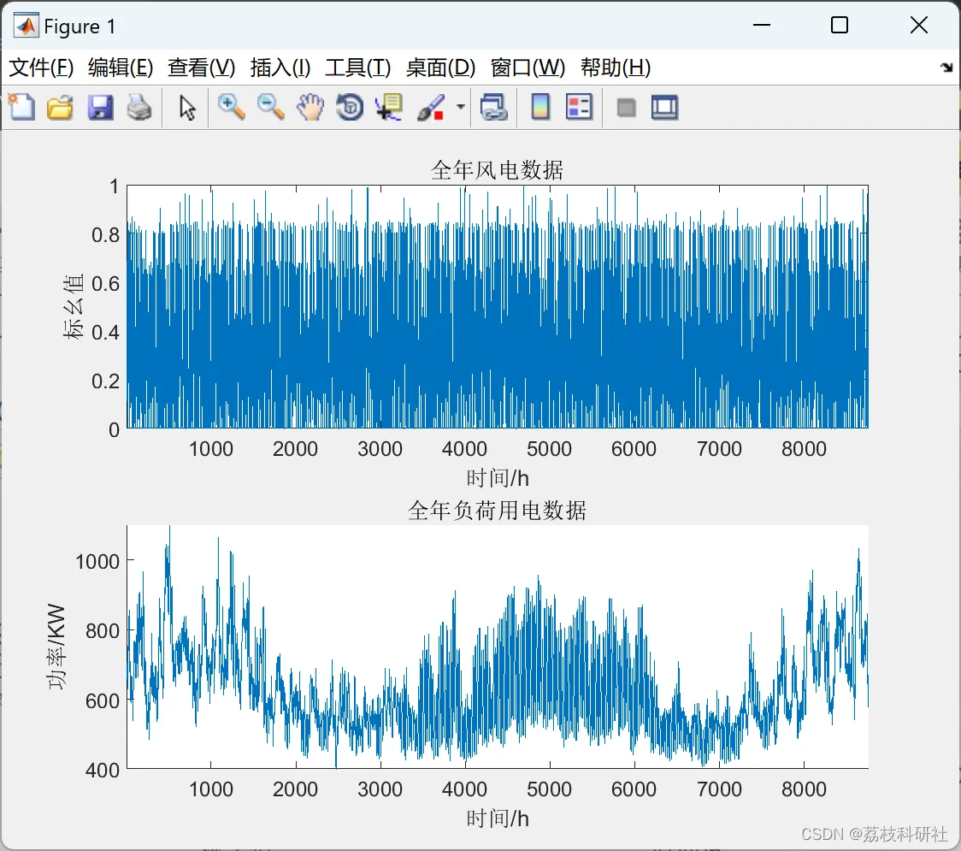Click the title 全年风电数据
Screen dimensions: 961x851
coord(497,170)
